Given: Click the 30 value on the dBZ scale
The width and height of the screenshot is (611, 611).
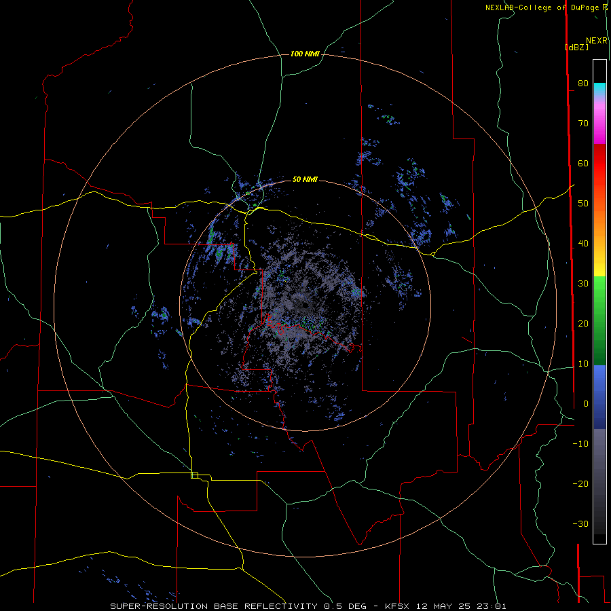Looking at the screenshot, I should point(583,284).
